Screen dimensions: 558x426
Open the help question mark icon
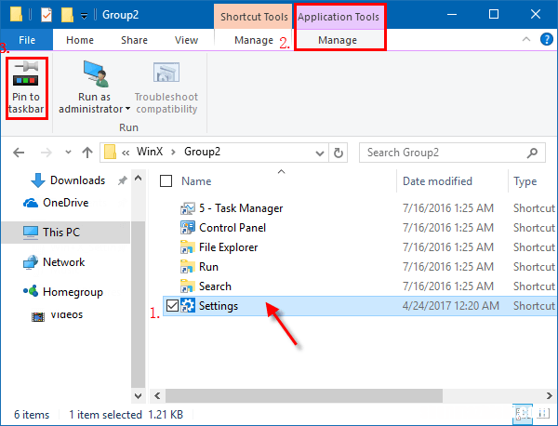pos(546,39)
